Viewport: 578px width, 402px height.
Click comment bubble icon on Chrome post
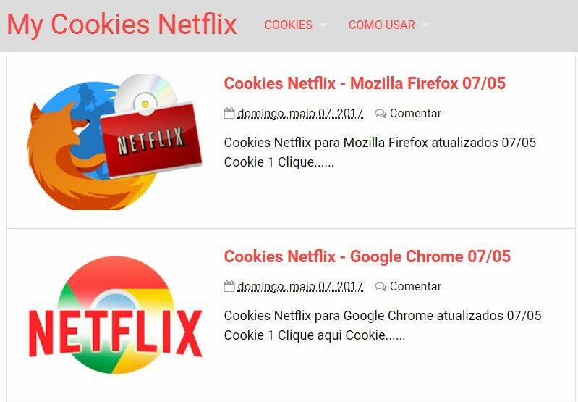(381, 286)
